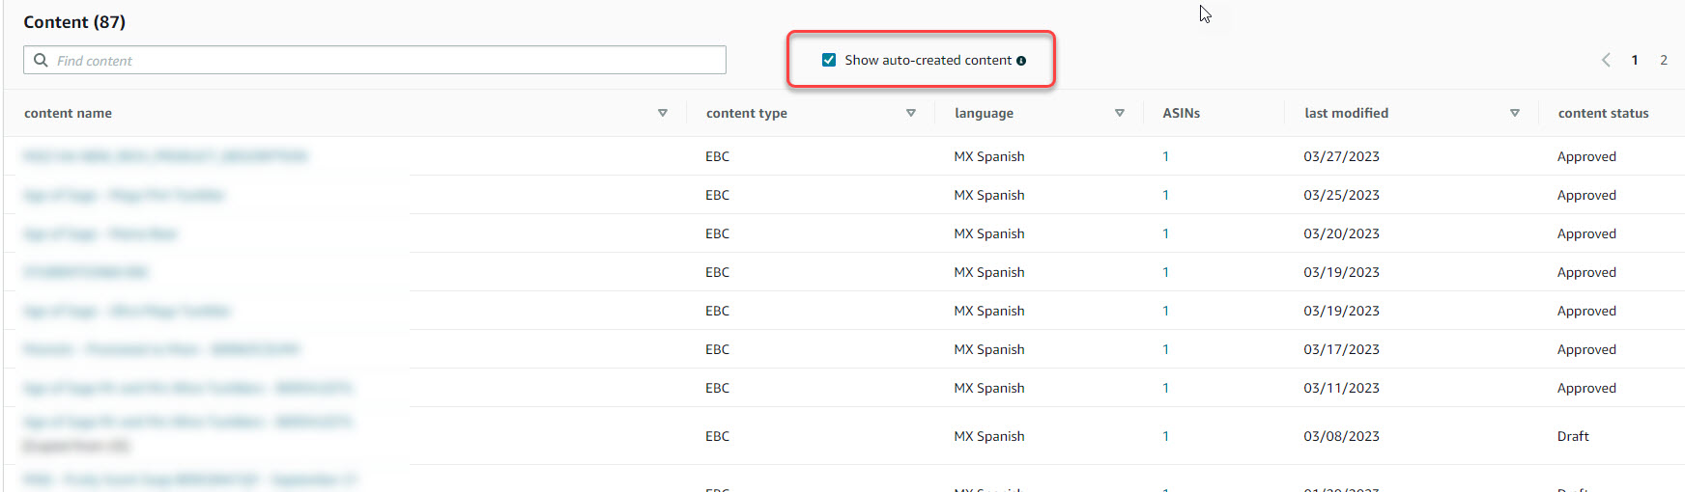Viewport: 1685px width, 492px height.
Task: Open the content item modified 03/11/2023
Action: click(x=187, y=388)
